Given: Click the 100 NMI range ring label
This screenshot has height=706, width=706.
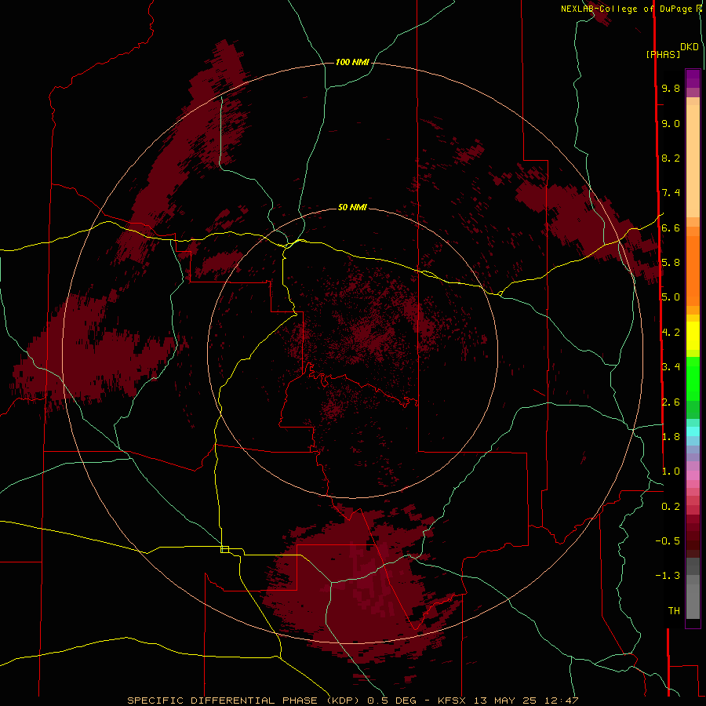Looking at the screenshot, I should pos(352,62).
